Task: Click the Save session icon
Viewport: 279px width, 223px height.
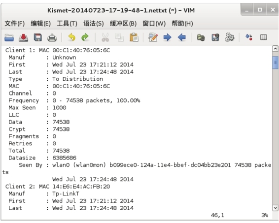Action: [x=215, y=37]
